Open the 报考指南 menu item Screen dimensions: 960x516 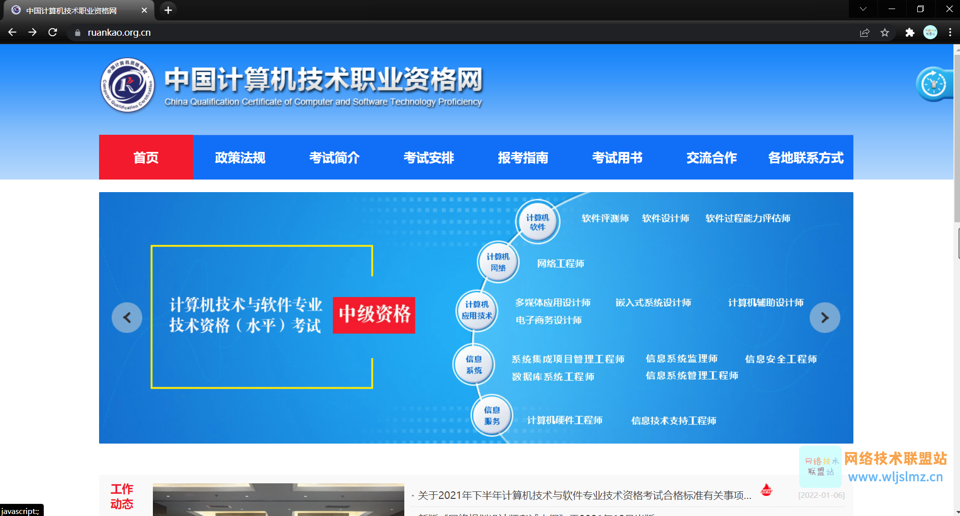523,157
